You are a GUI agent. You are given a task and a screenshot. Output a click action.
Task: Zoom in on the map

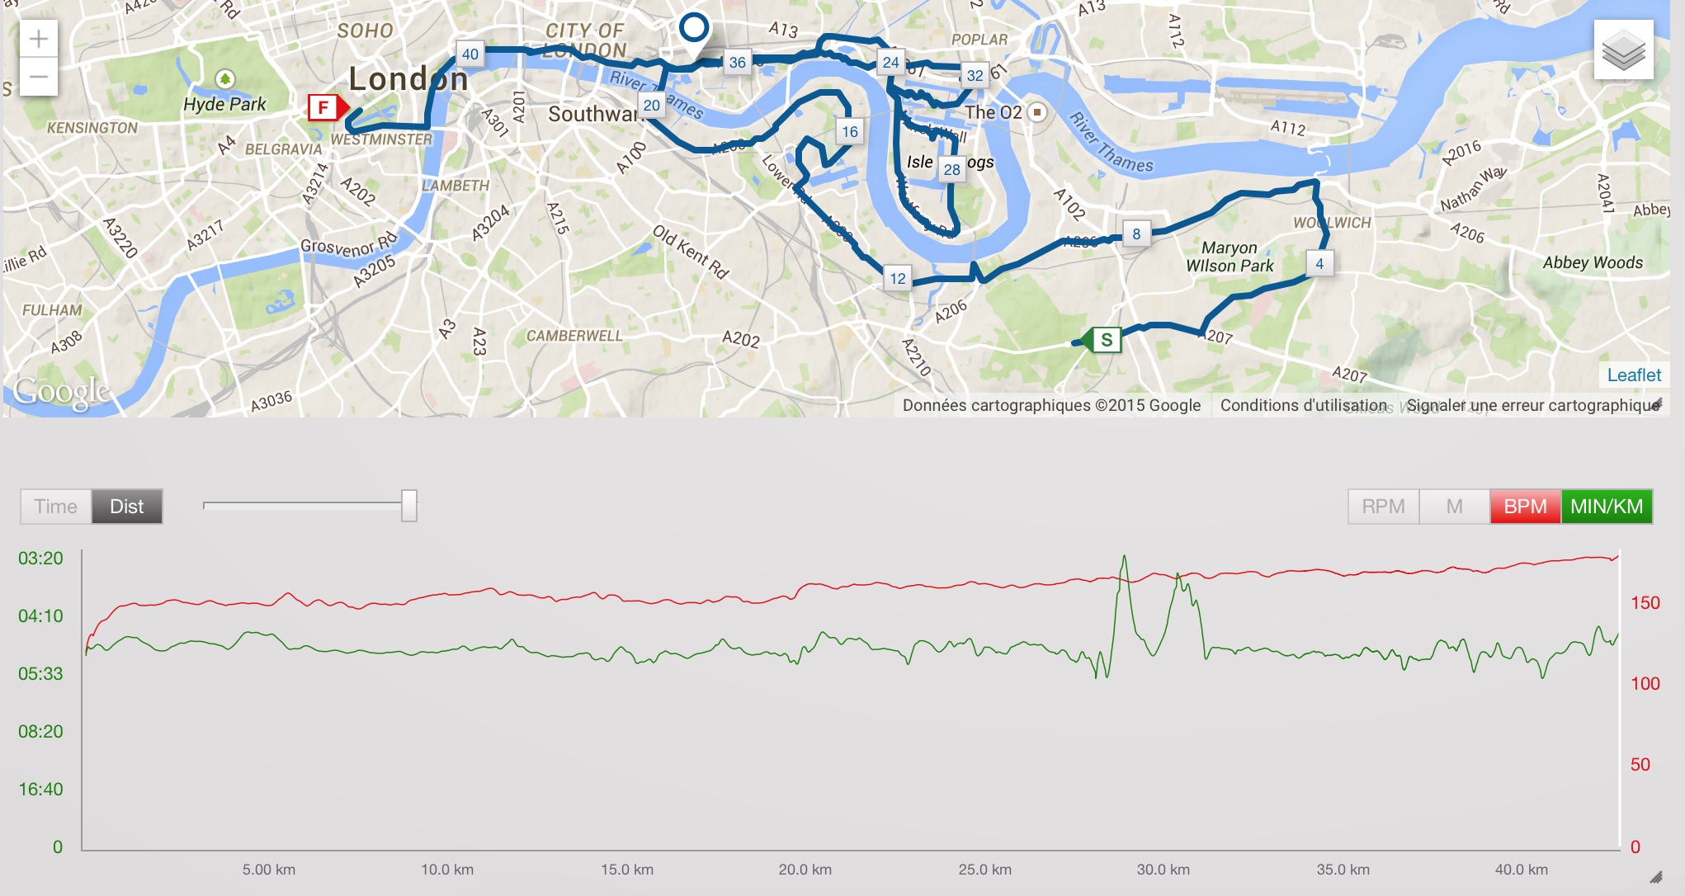pyautogui.click(x=39, y=39)
